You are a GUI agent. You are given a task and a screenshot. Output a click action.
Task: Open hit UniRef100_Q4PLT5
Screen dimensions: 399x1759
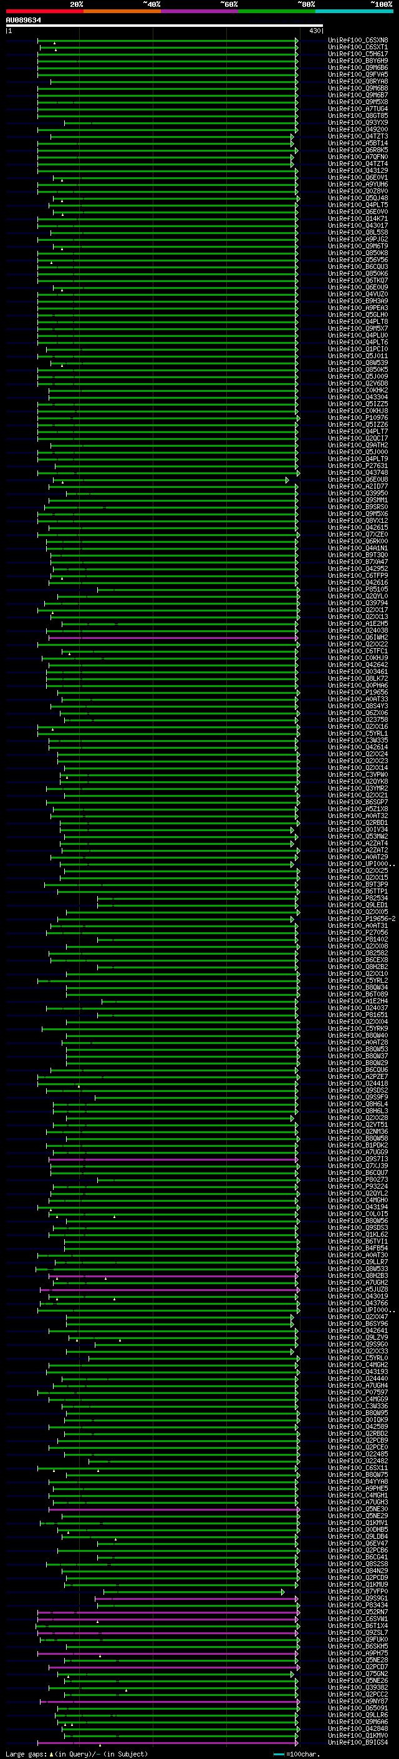tap(357, 205)
